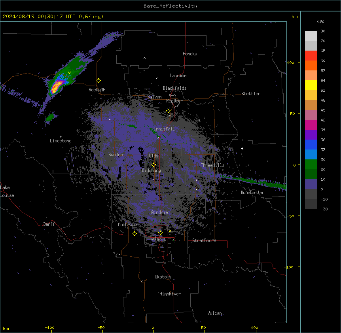Click the white caret marker west of Ponoka
Image resolution: width=341 pixels, height=333 pixels.
145,58
